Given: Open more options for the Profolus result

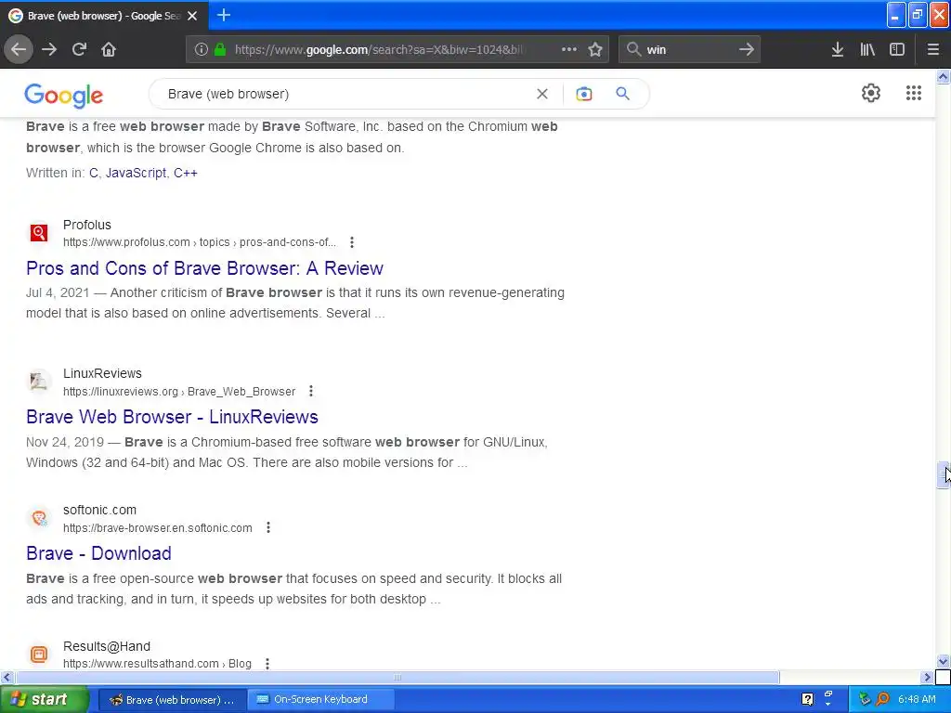Looking at the screenshot, I should pyautogui.click(x=352, y=242).
